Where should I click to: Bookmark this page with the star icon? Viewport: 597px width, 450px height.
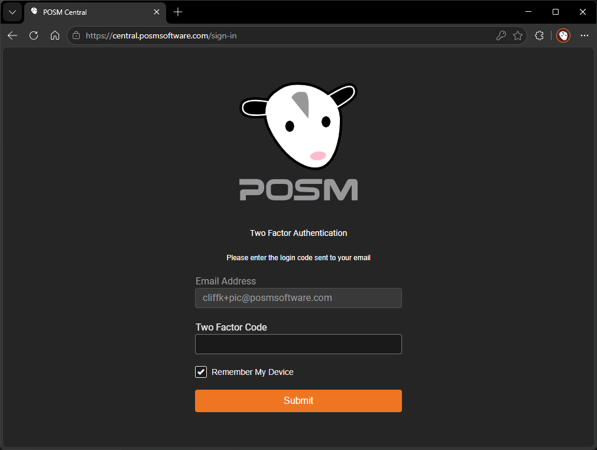518,36
